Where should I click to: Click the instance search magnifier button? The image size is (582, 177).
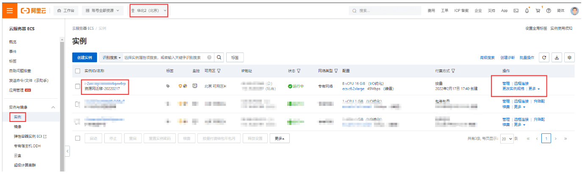pos(219,58)
